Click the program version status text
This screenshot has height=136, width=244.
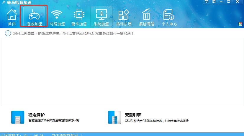pyautogui.click(x=22, y=135)
